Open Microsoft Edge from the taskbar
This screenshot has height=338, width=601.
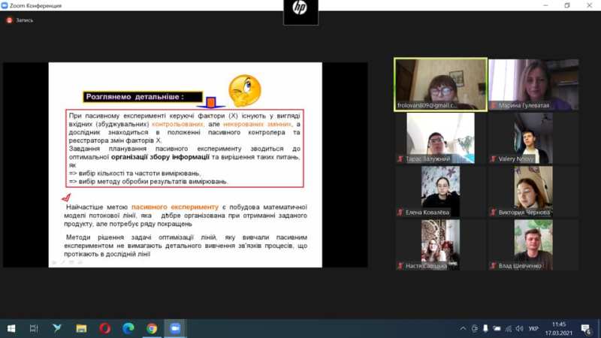click(x=128, y=328)
